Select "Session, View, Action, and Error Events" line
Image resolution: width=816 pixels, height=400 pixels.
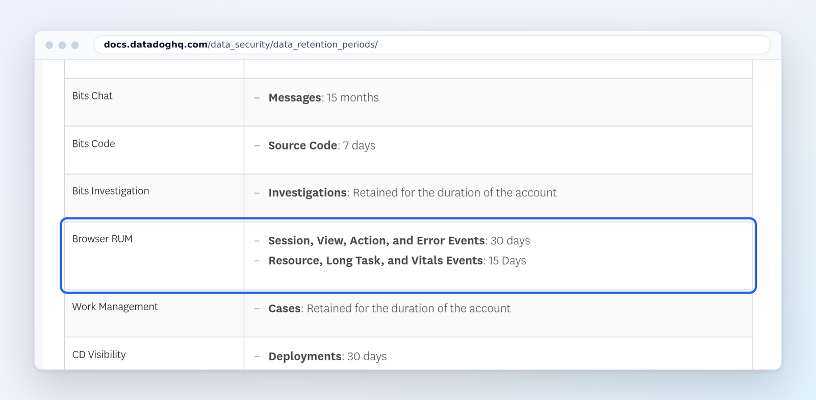(399, 241)
